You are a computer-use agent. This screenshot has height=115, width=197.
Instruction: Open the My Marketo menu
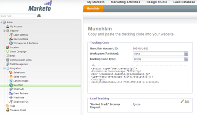coord(96,2)
